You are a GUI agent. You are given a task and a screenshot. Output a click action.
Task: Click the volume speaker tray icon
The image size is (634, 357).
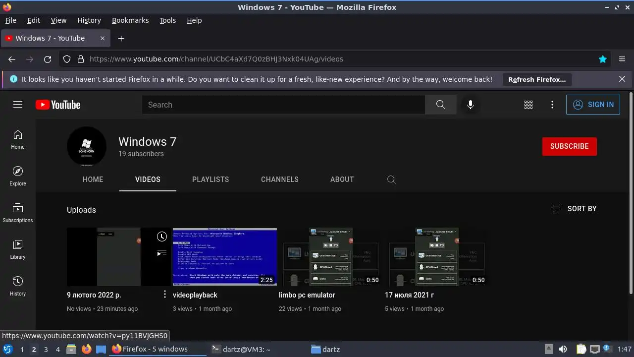(x=563, y=350)
